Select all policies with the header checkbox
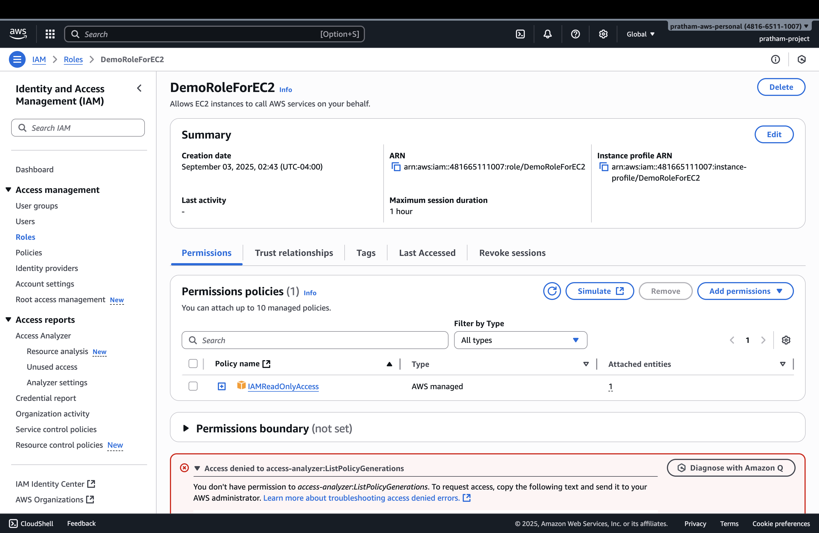This screenshot has height=533, width=819. tap(193, 364)
